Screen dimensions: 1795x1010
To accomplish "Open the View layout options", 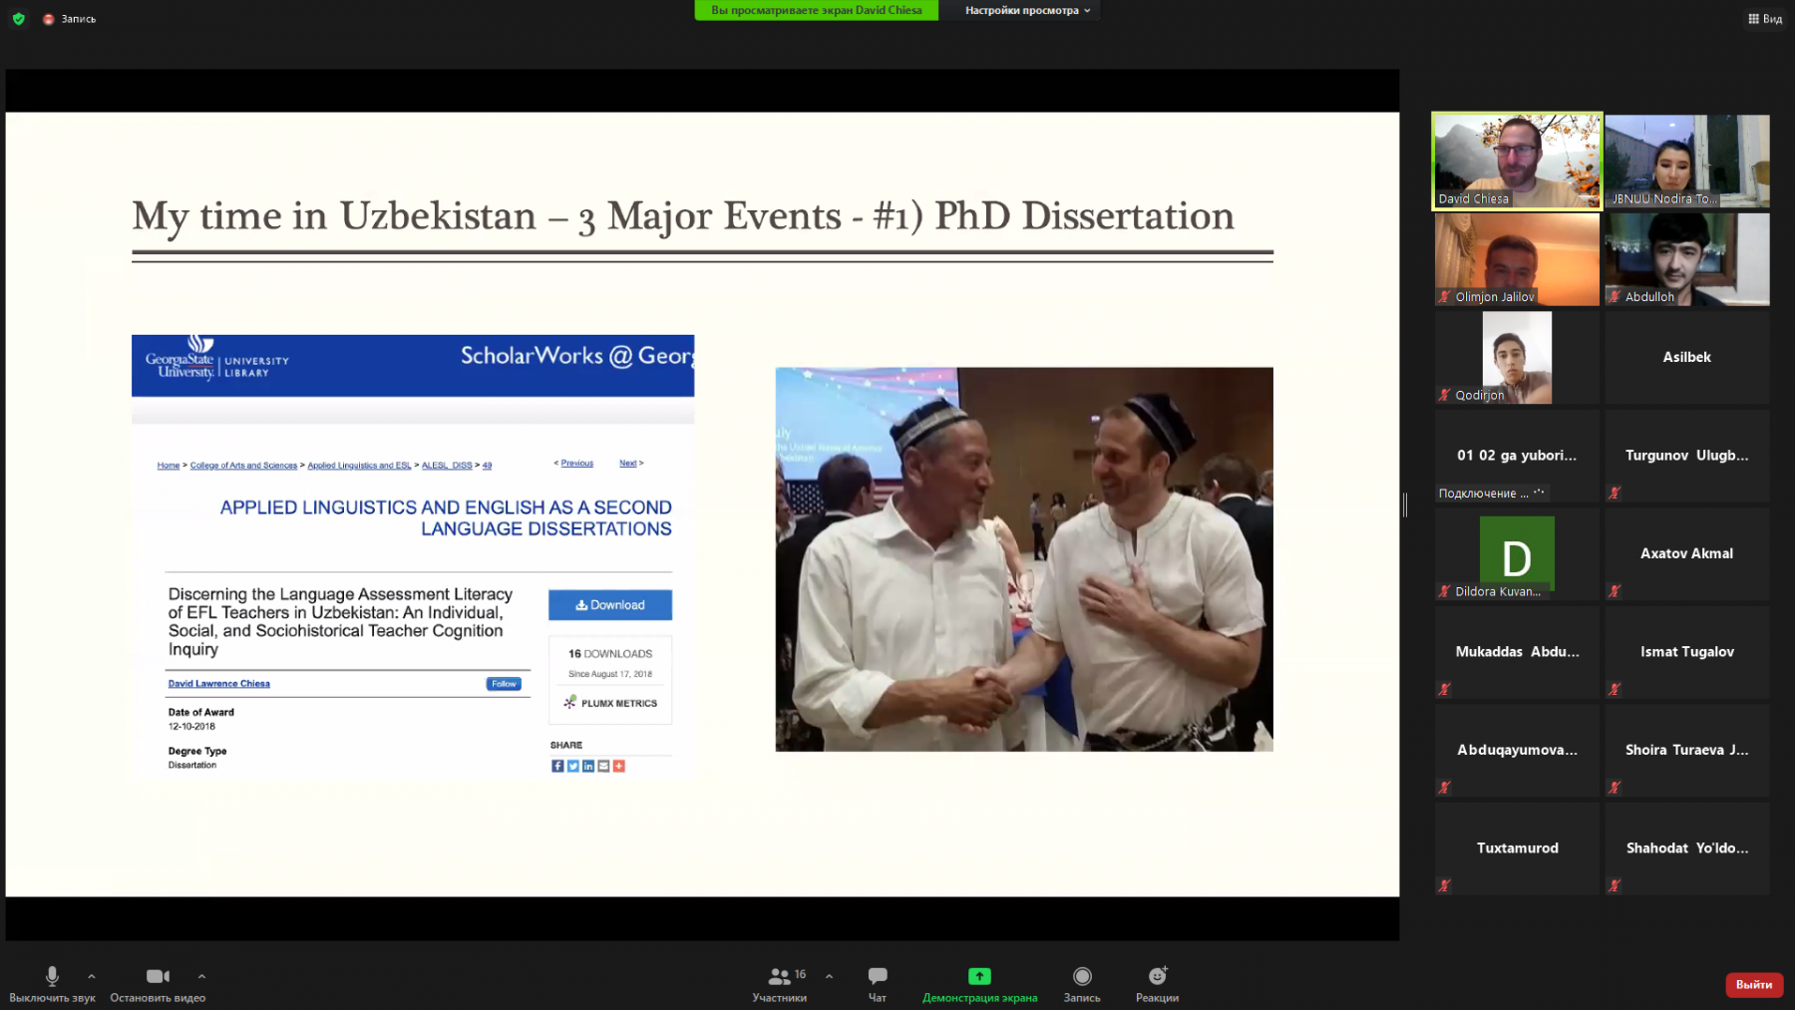I will point(1765,19).
